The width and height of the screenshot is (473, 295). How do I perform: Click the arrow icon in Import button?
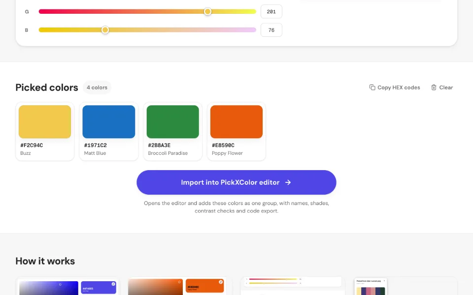point(288,182)
